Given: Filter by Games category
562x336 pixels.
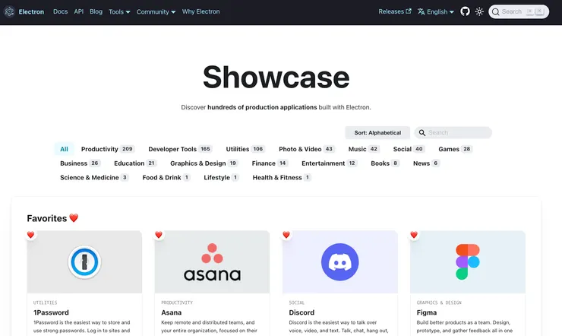Looking at the screenshot, I should pyautogui.click(x=455, y=149).
